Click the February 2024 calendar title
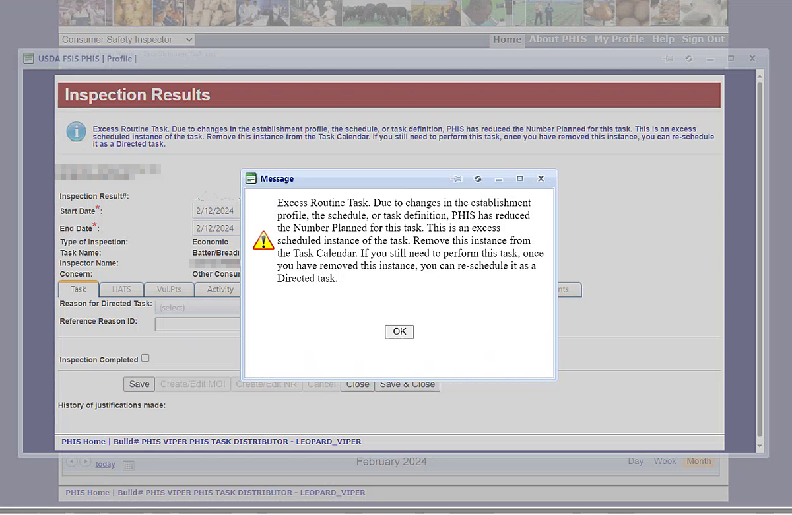This screenshot has width=792, height=515. [391, 462]
